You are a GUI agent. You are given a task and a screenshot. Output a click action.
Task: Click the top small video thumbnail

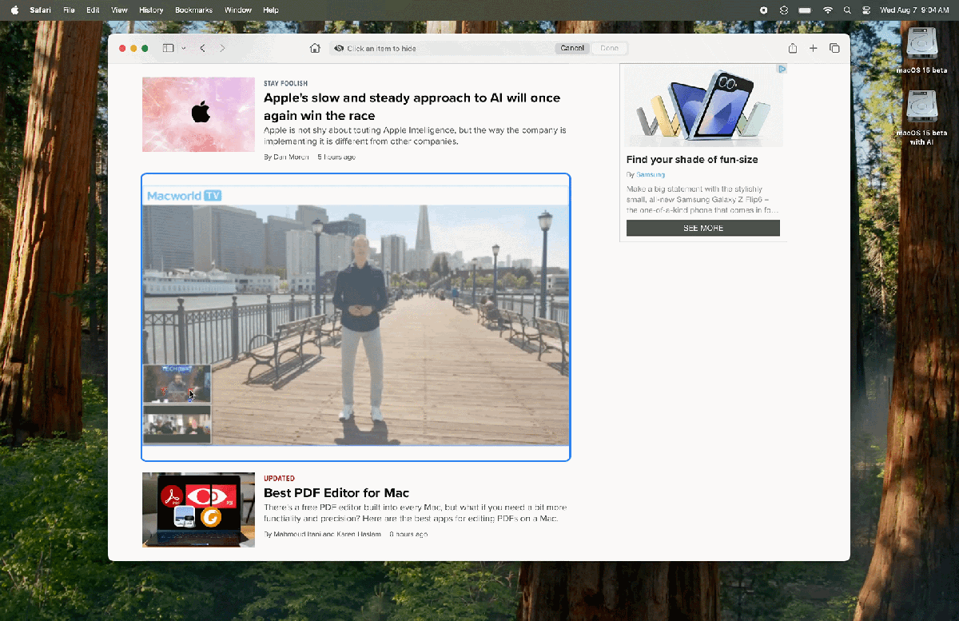click(x=177, y=384)
